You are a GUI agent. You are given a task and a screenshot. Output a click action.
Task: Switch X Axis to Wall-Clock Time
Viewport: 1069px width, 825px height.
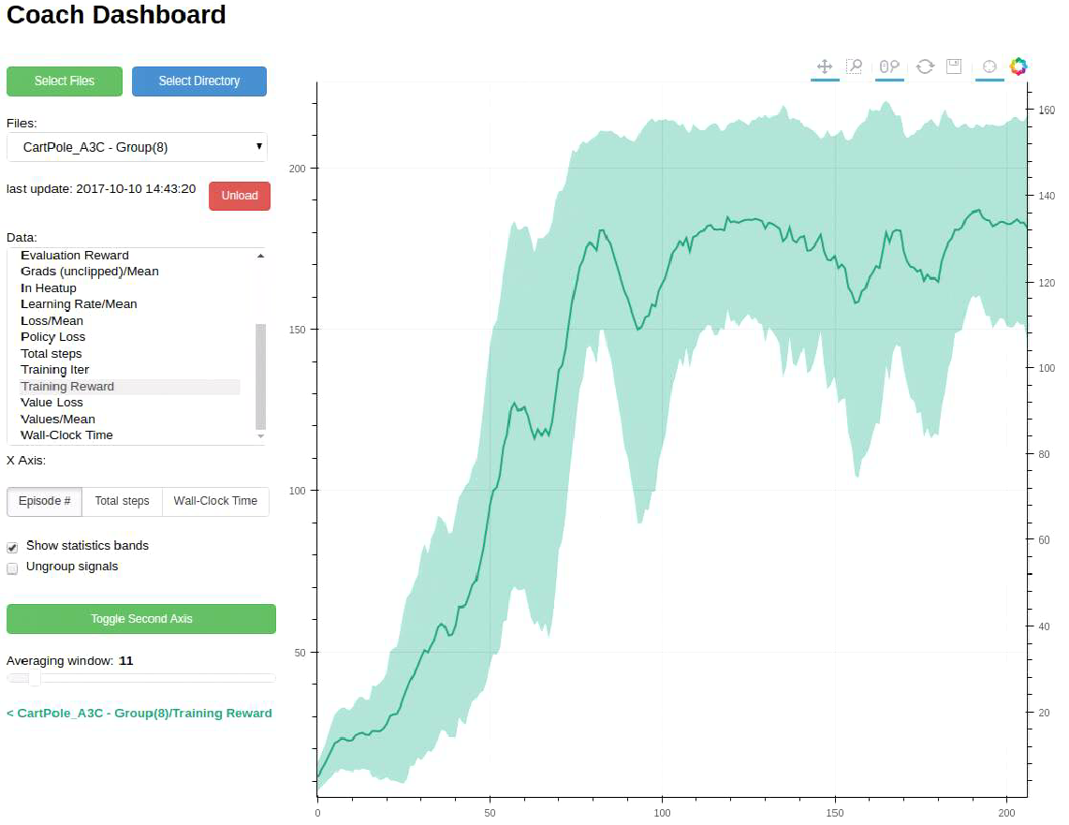[x=215, y=501]
